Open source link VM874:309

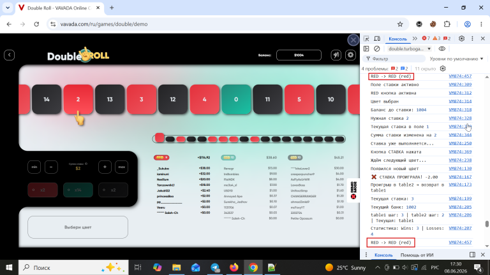tap(460, 85)
